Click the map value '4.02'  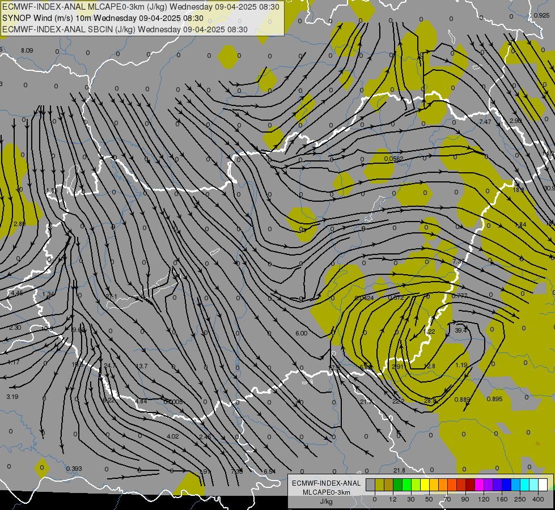(173, 436)
